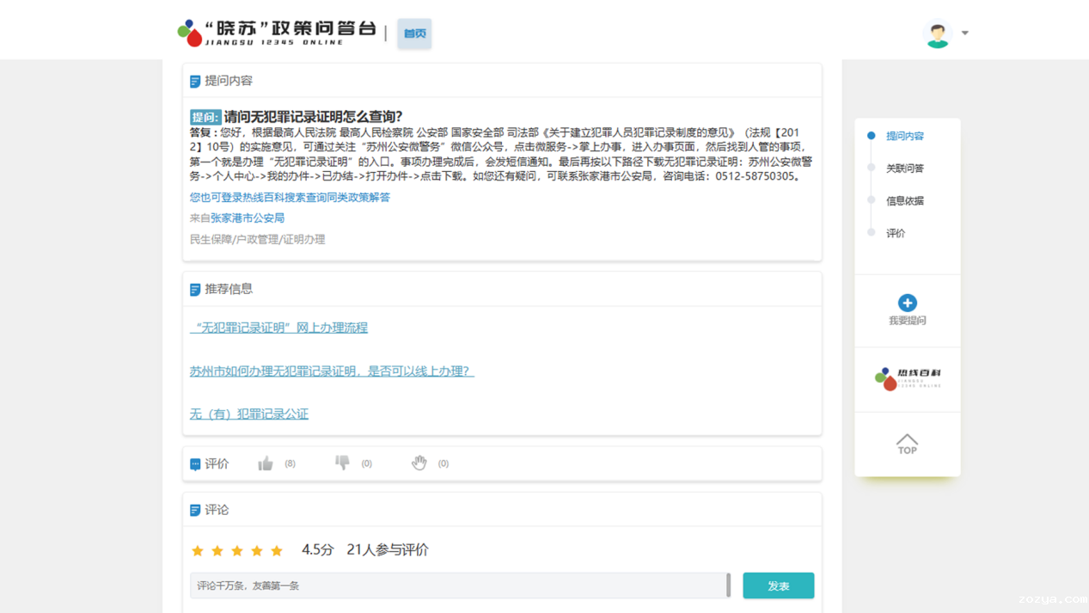Select the fifth rating star
The height and width of the screenshot is (613, 1089).
277,550
